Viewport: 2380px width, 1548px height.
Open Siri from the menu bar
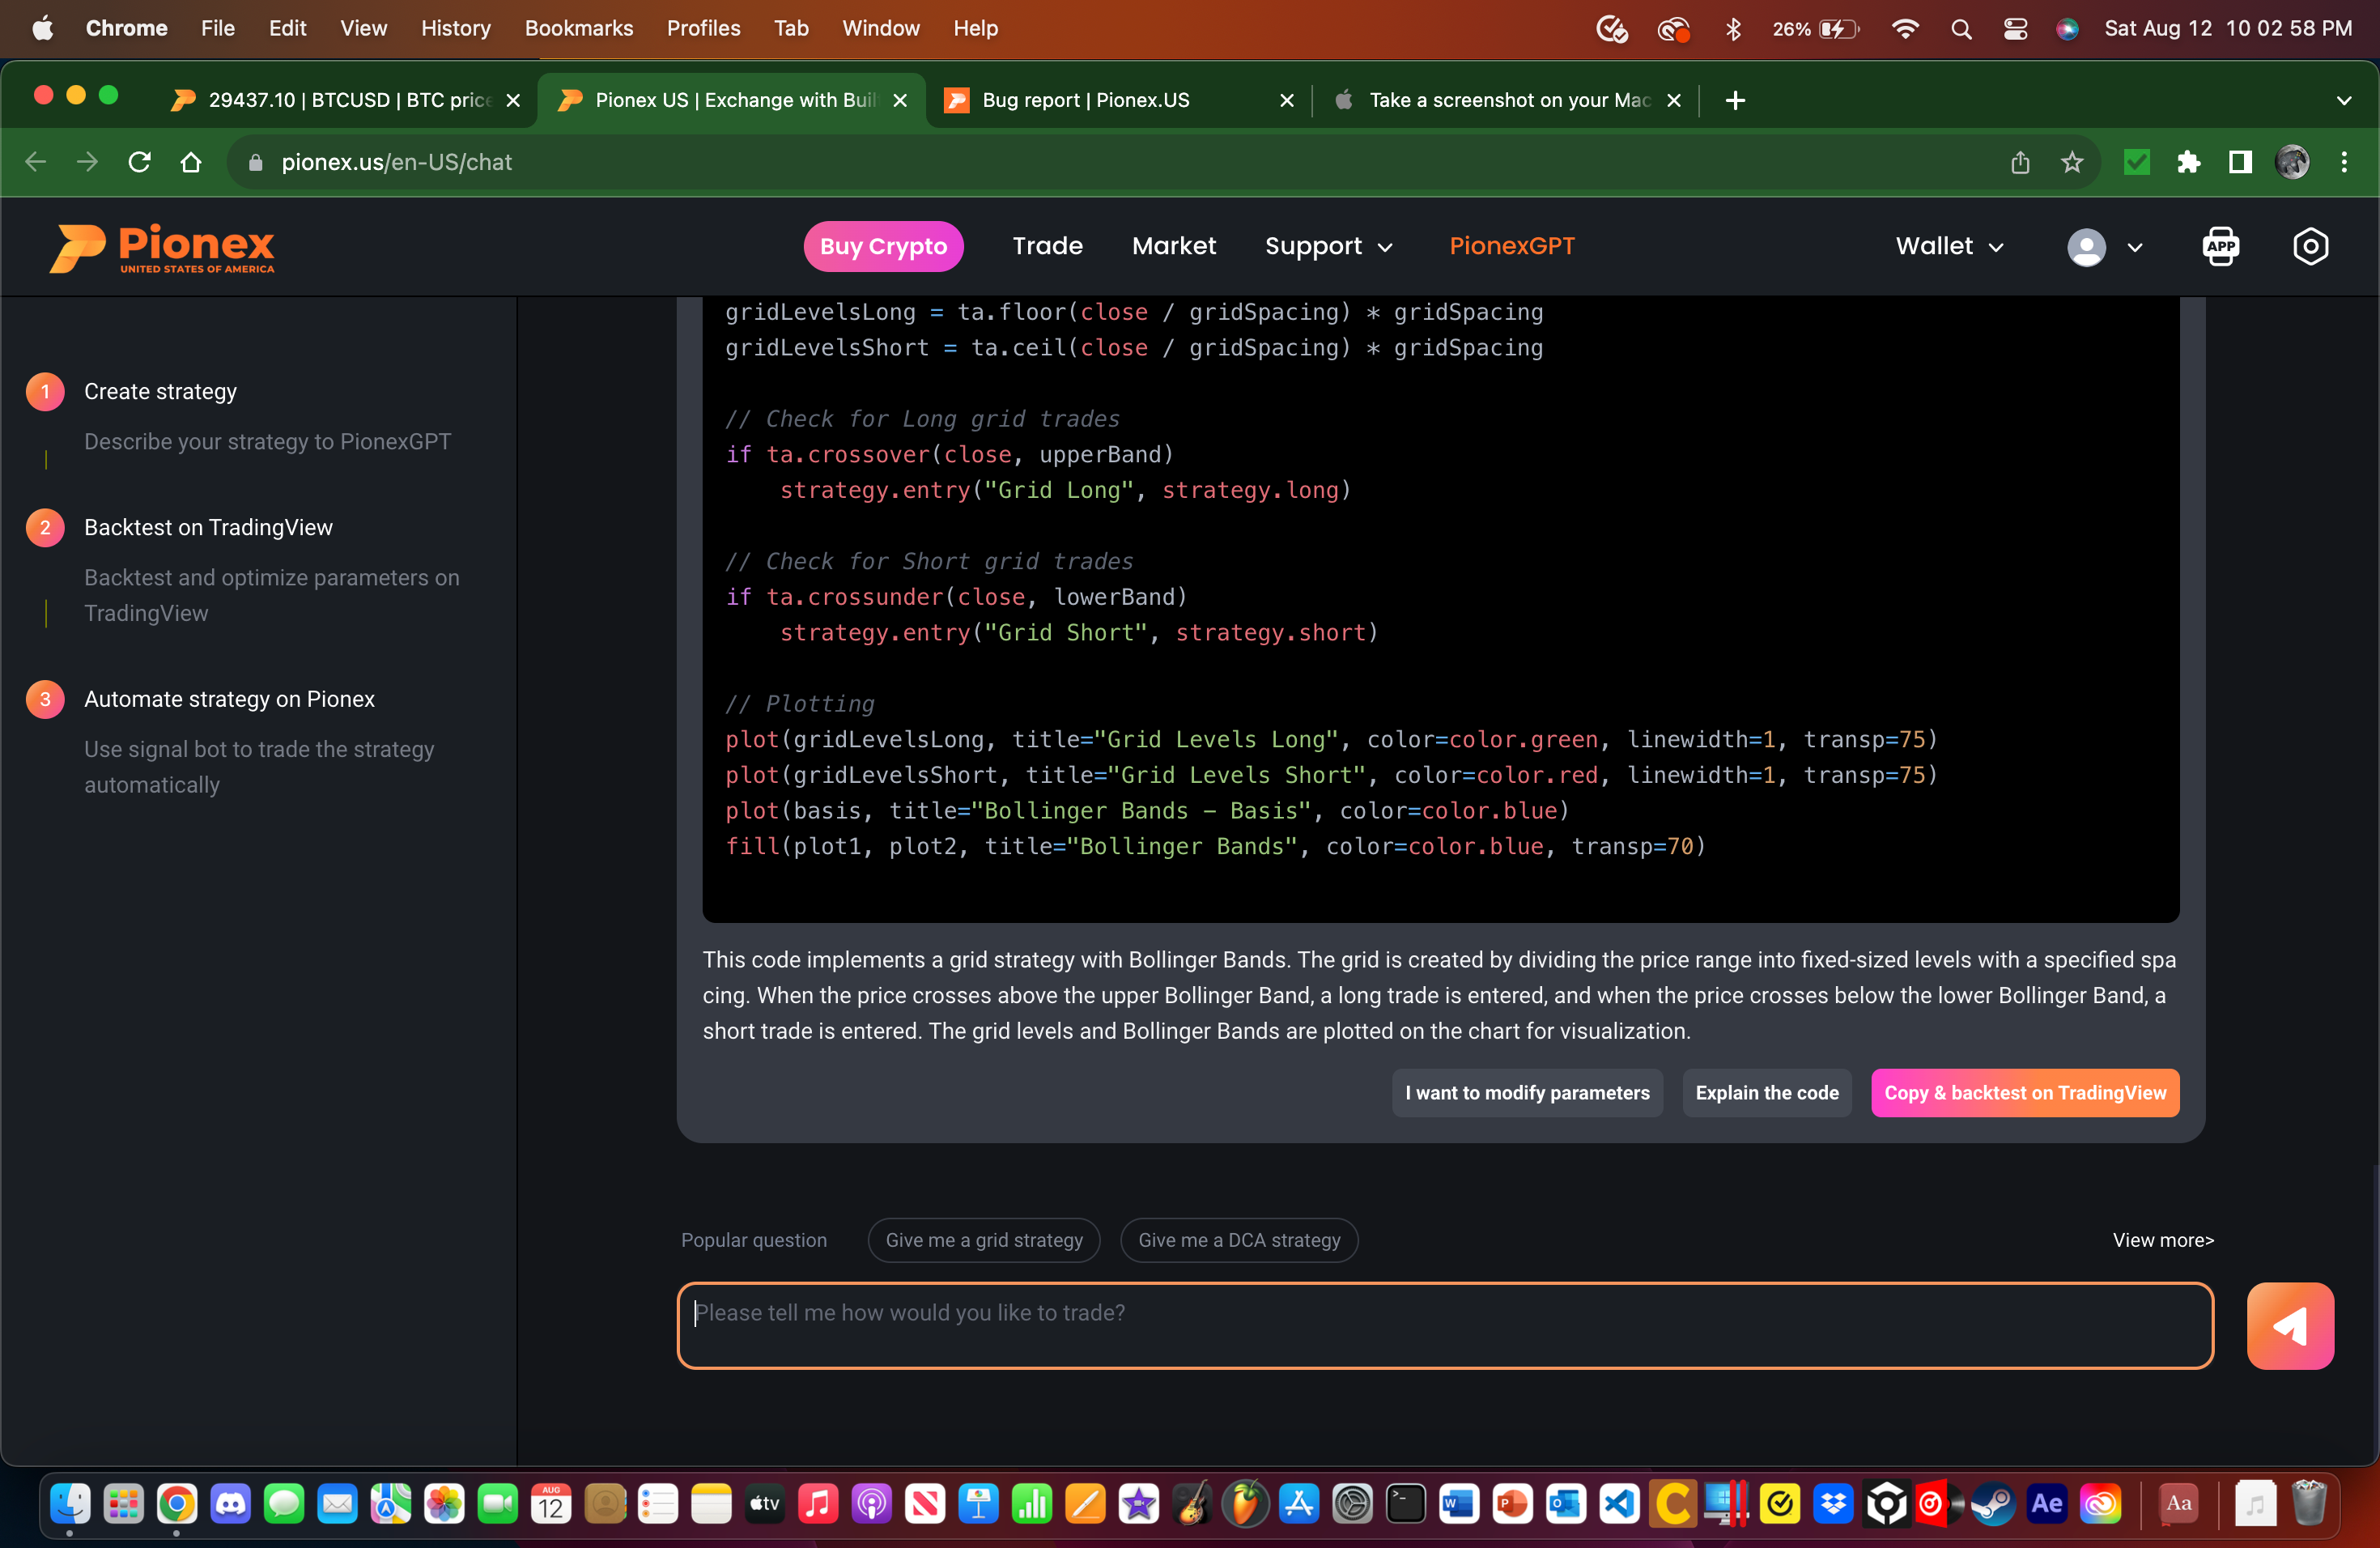[2067, 29]
